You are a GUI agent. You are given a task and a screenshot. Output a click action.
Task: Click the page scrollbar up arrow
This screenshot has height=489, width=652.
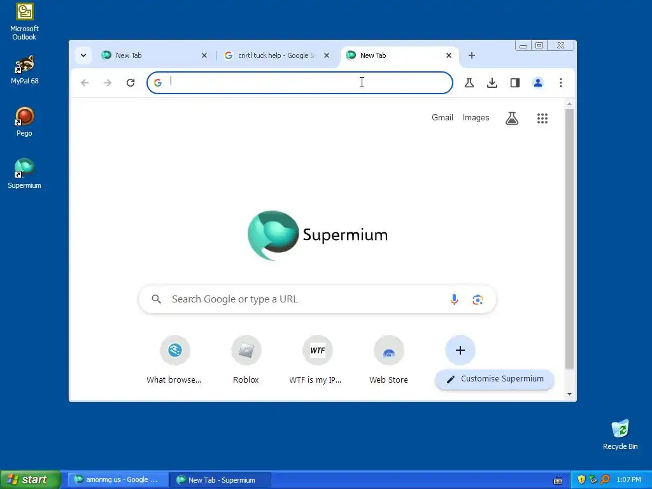[569, 104]
